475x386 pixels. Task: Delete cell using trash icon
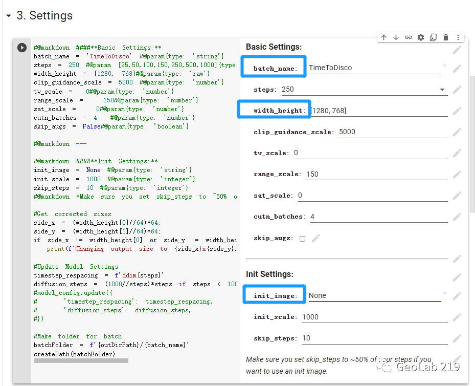pyautogui.click(x=446, y=37)
